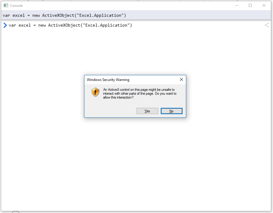
Task: Deny the ActiveX interaction by pressing No
Action: (171, 111)
